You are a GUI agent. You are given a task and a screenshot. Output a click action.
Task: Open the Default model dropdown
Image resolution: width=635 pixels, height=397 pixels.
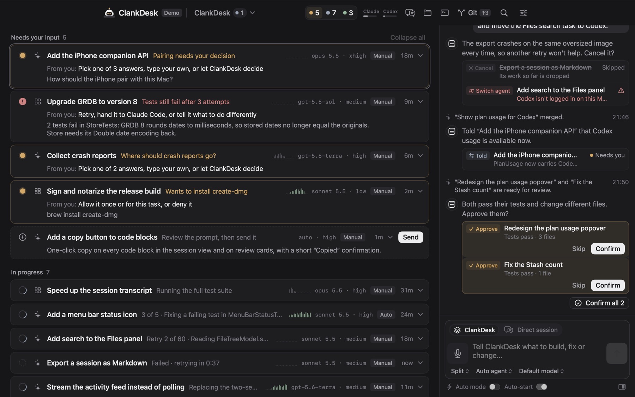[542, 371]
